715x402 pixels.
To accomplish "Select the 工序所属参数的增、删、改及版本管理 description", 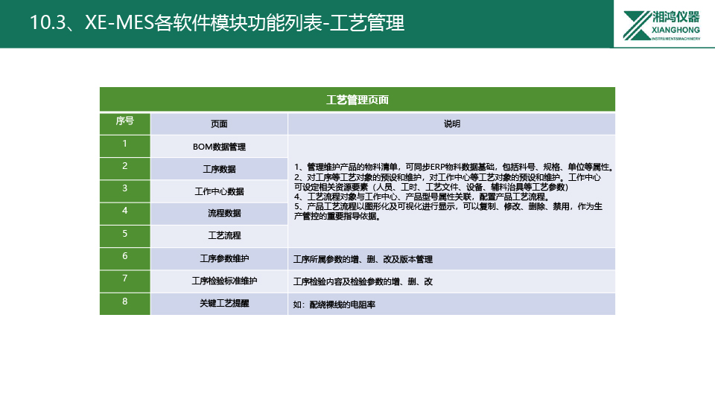I will [363, 260].
